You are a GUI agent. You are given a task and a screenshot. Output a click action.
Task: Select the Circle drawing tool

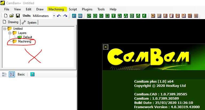[x=95, y=16]
